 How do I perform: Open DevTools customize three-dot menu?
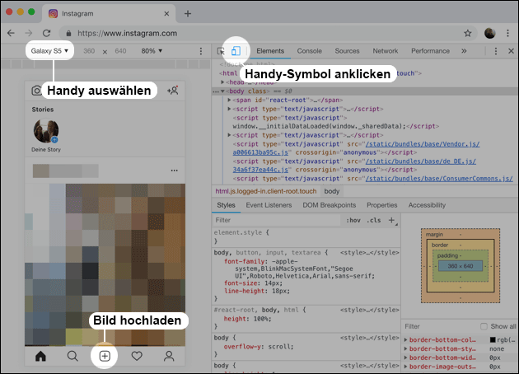click(x=495, y=51)
